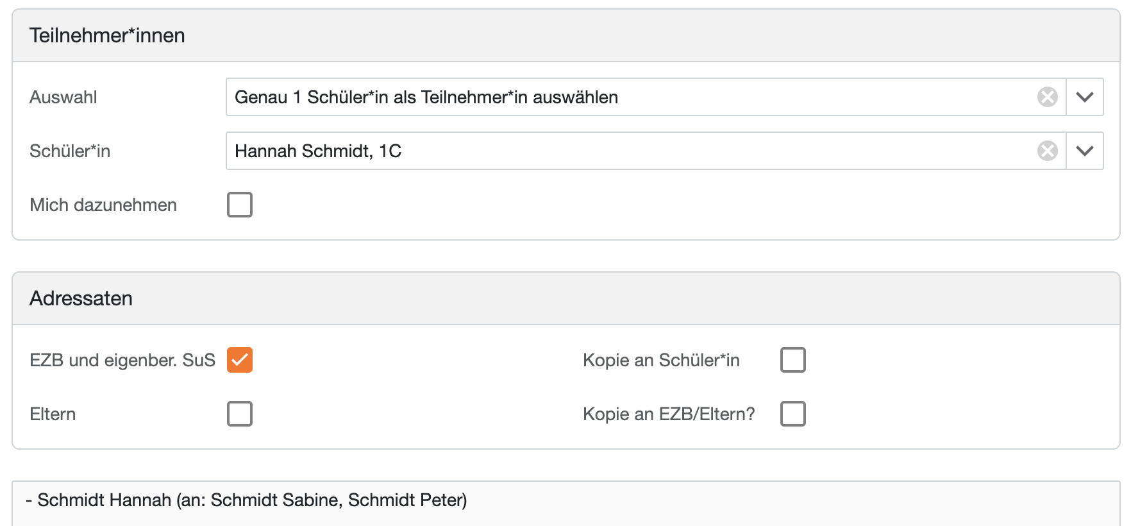Tick the Eltern checkbox

pyautogui.click(x=240, y=414)
